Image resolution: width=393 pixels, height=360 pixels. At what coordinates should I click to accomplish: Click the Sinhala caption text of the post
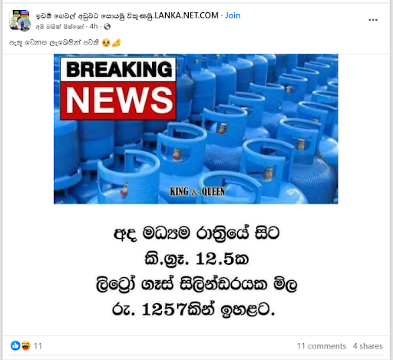coord(54,42)
